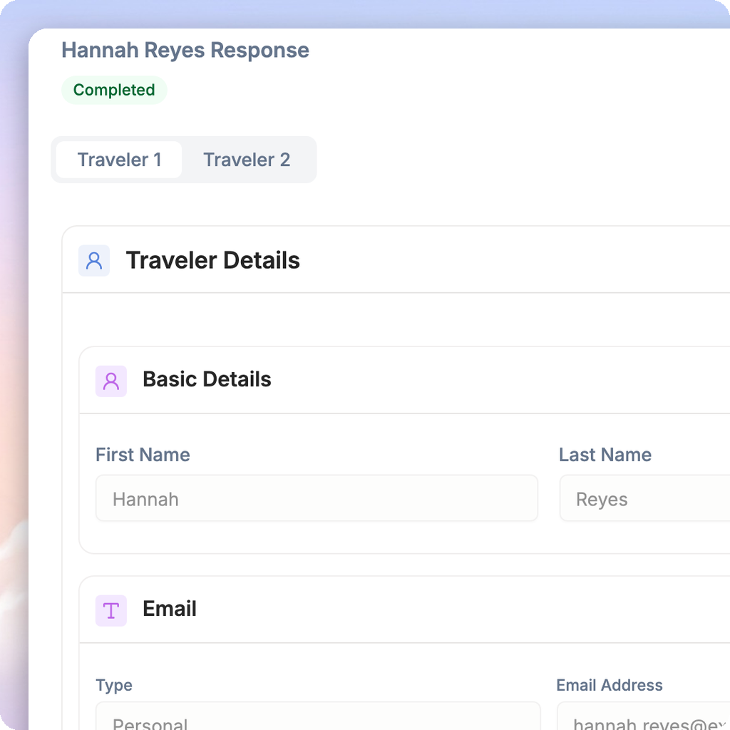The width and height of the screenshot is (730, 730).
Task: Open the Type dropdown showing Personal
Action: tap(318, 716)
